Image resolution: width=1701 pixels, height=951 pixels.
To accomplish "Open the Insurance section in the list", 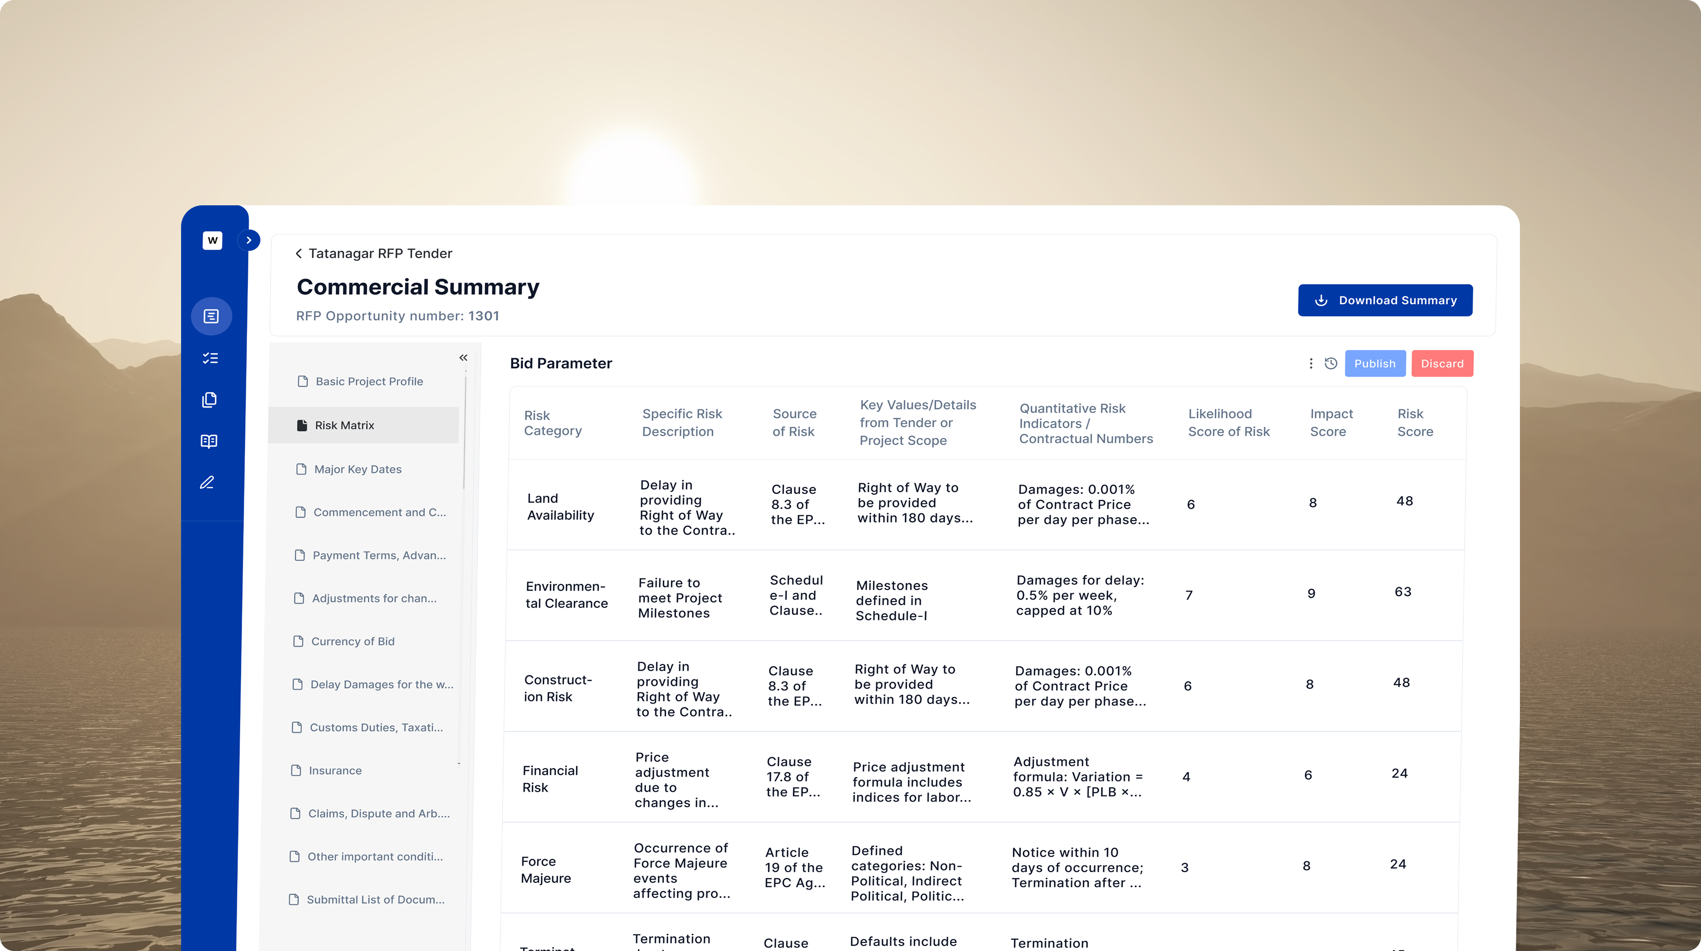I will tap(335, 771).
